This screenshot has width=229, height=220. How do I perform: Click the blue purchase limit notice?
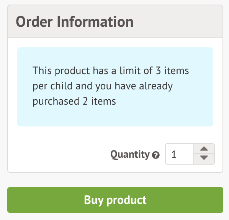click(x=115, y=87)
